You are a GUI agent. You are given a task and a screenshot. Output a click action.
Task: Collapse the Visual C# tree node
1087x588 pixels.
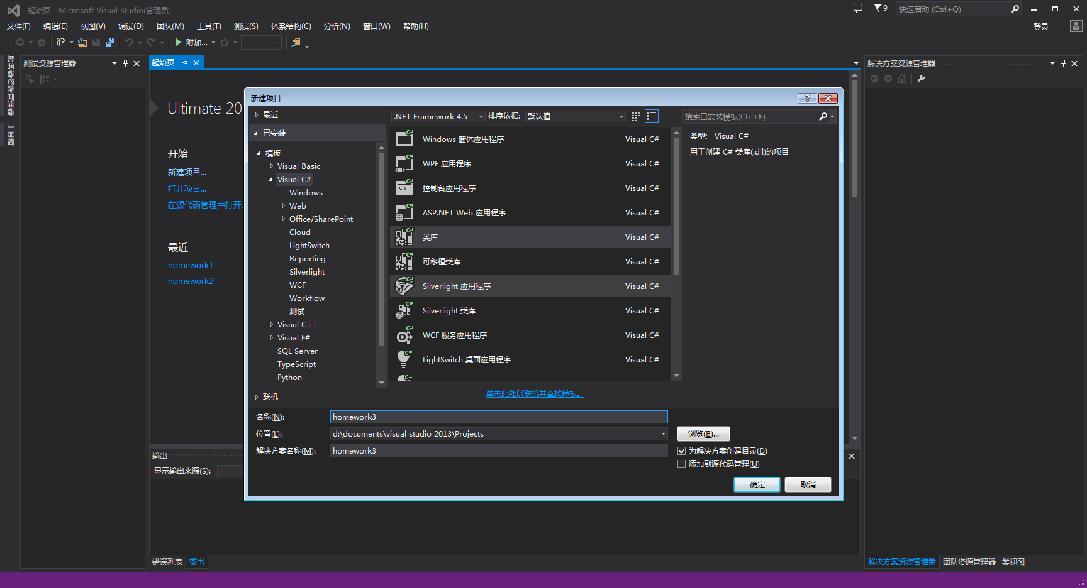(x=271, y=180)
